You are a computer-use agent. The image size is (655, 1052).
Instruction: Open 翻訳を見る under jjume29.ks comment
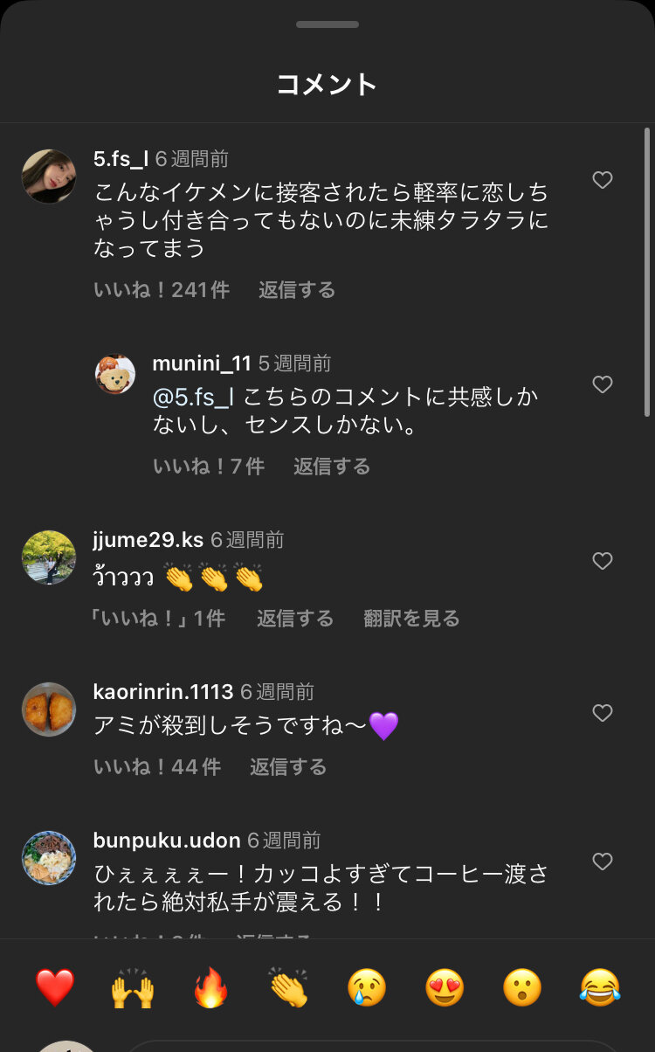tap(411, 619)
